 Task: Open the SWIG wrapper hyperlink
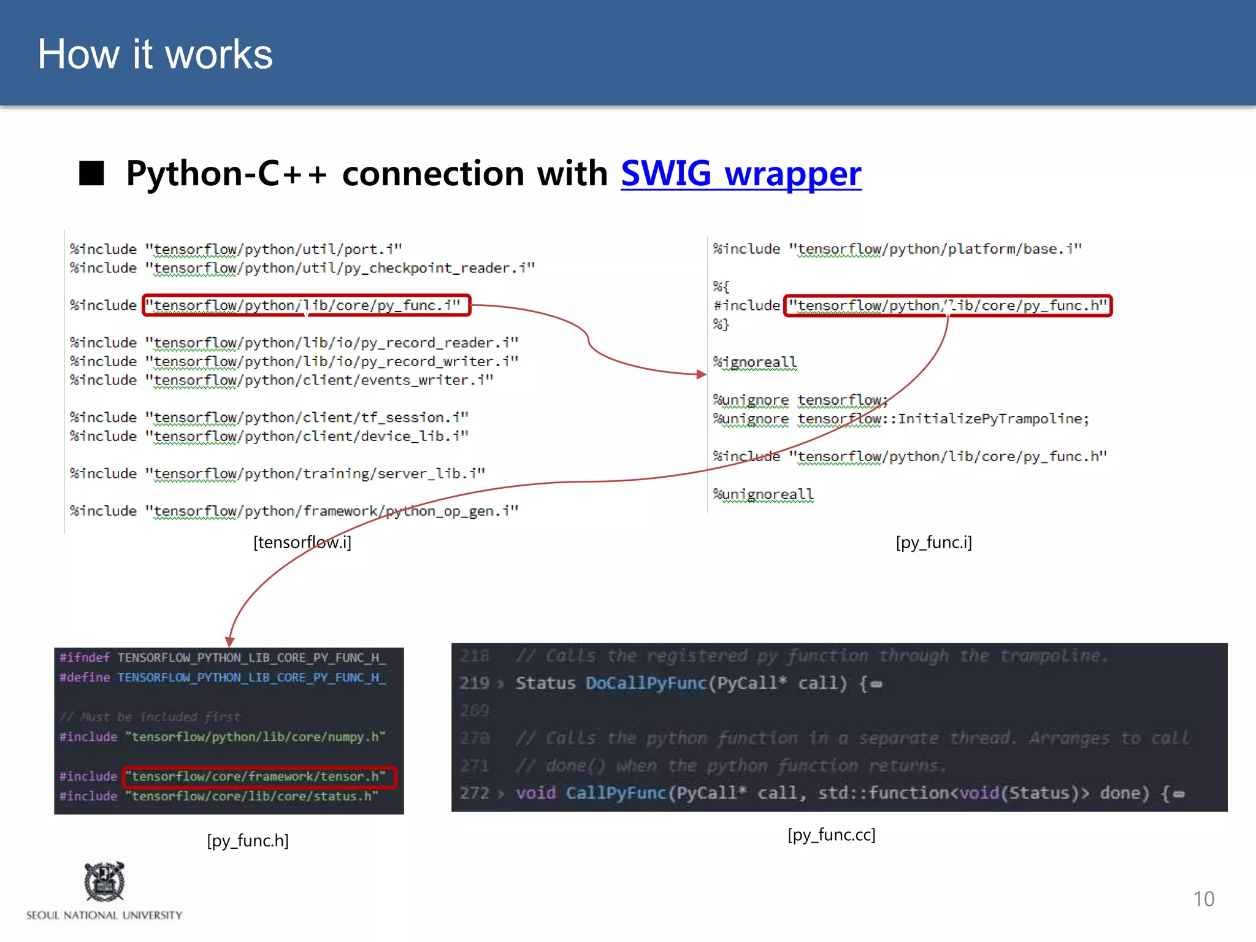(x=740, y=174)
